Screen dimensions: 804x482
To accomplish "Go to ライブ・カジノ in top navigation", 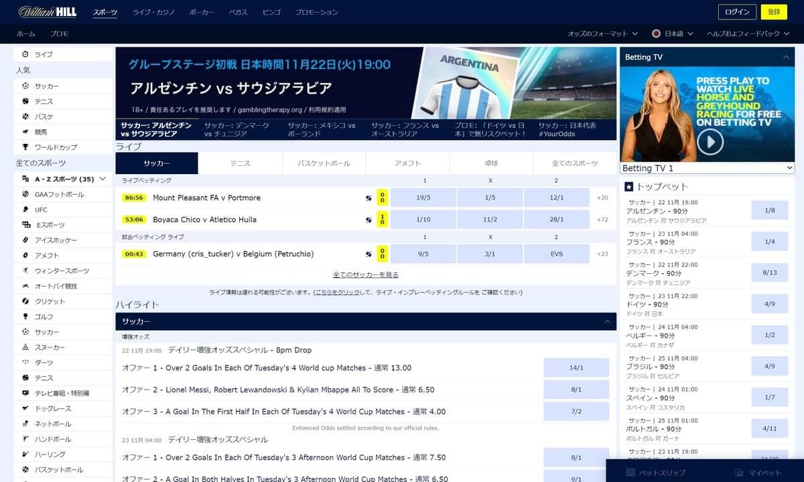I will click(x=153, y=12).
